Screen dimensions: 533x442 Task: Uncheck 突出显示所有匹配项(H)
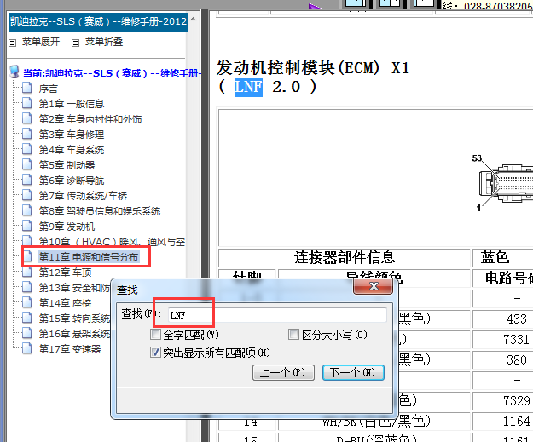tap(155, 353)
